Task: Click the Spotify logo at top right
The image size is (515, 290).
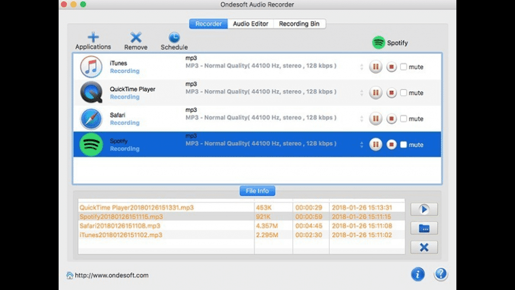Action: (378, 43)
